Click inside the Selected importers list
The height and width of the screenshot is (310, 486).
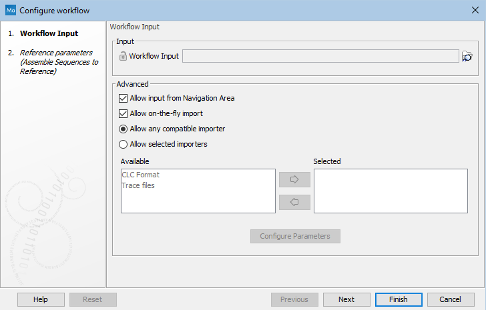click(390, 191)
